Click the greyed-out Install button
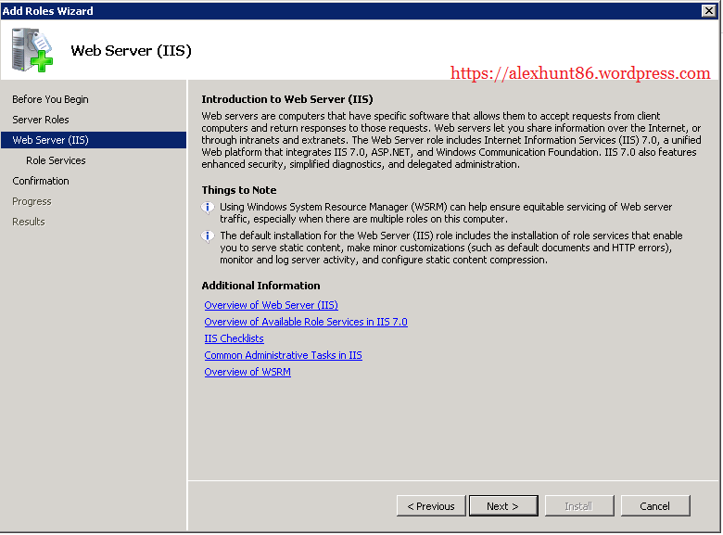This screenshot has height=535, width=723. coord(578,506)
